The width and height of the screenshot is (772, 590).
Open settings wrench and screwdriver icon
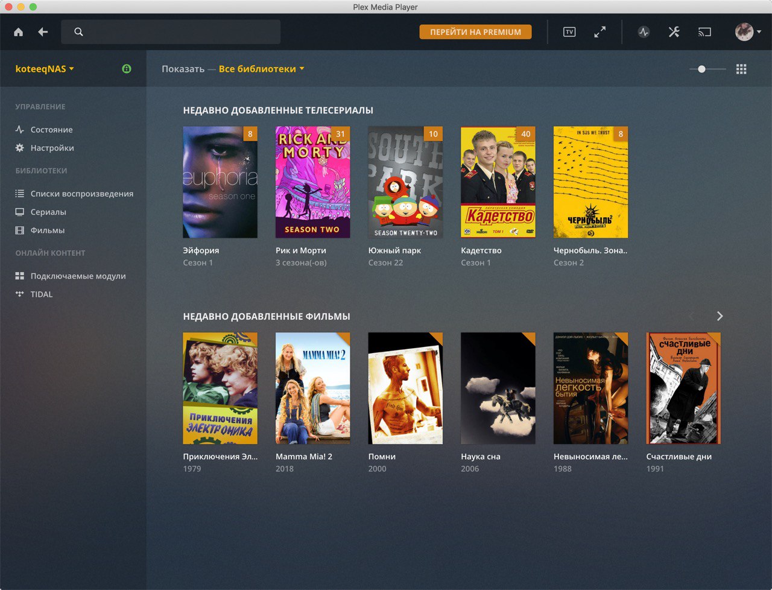[674, 32]
